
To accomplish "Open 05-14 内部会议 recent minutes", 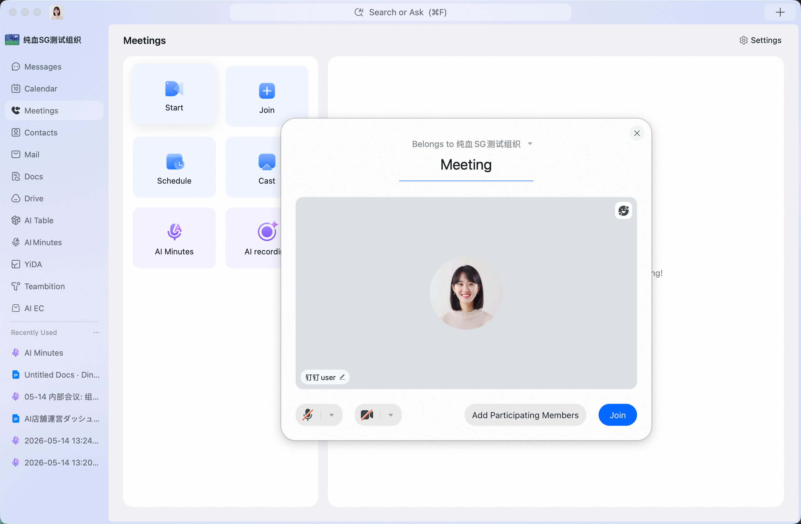I will 54,397.
